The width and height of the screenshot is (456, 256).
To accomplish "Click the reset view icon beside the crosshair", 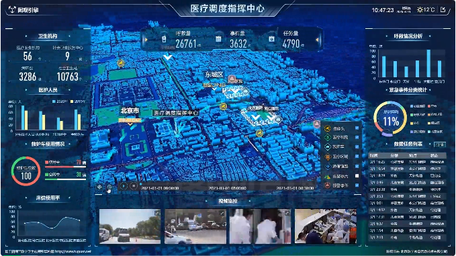I will point(109,187).
